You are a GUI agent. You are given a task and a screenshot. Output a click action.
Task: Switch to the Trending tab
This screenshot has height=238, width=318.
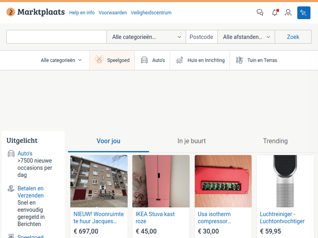[275, 141]
